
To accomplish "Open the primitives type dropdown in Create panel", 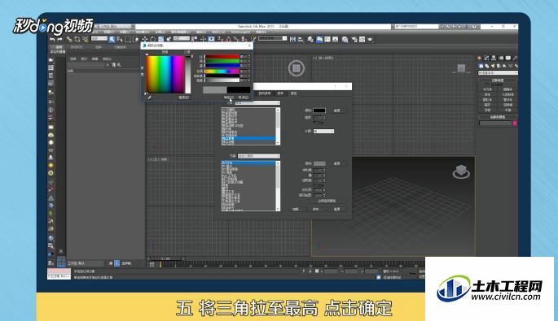I will pyautogui.click(x=498, y=73).
